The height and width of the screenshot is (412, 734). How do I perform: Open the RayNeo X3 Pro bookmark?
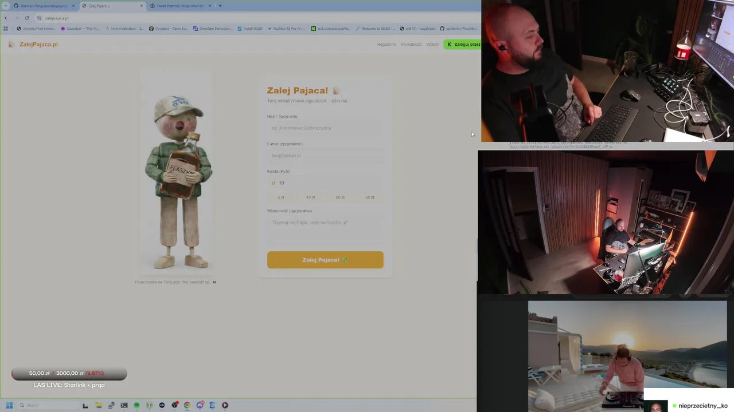286,28
